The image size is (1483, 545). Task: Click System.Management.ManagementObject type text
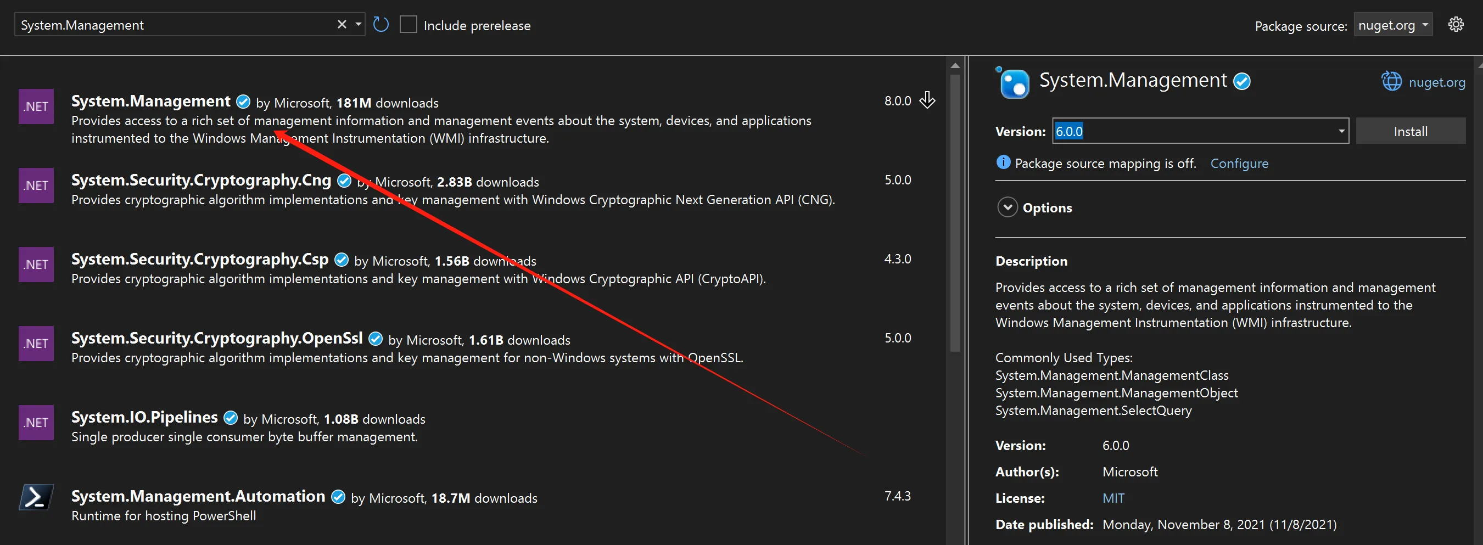[x=1116, y=393]
